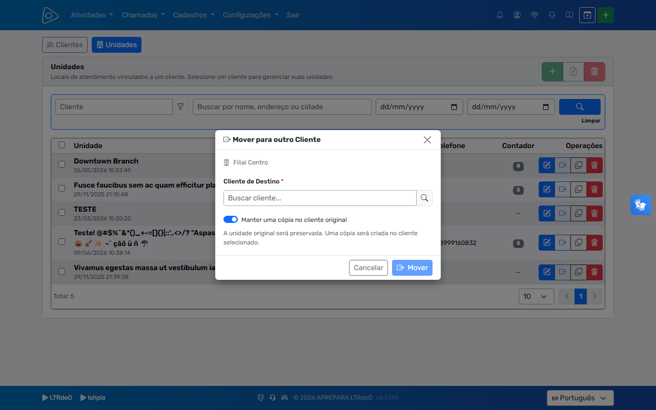
Task: Click the signpost icon in header
Action: tap(535, 15)
